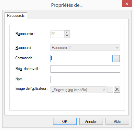Expand the Raccourci 2 dropdown

85,48
